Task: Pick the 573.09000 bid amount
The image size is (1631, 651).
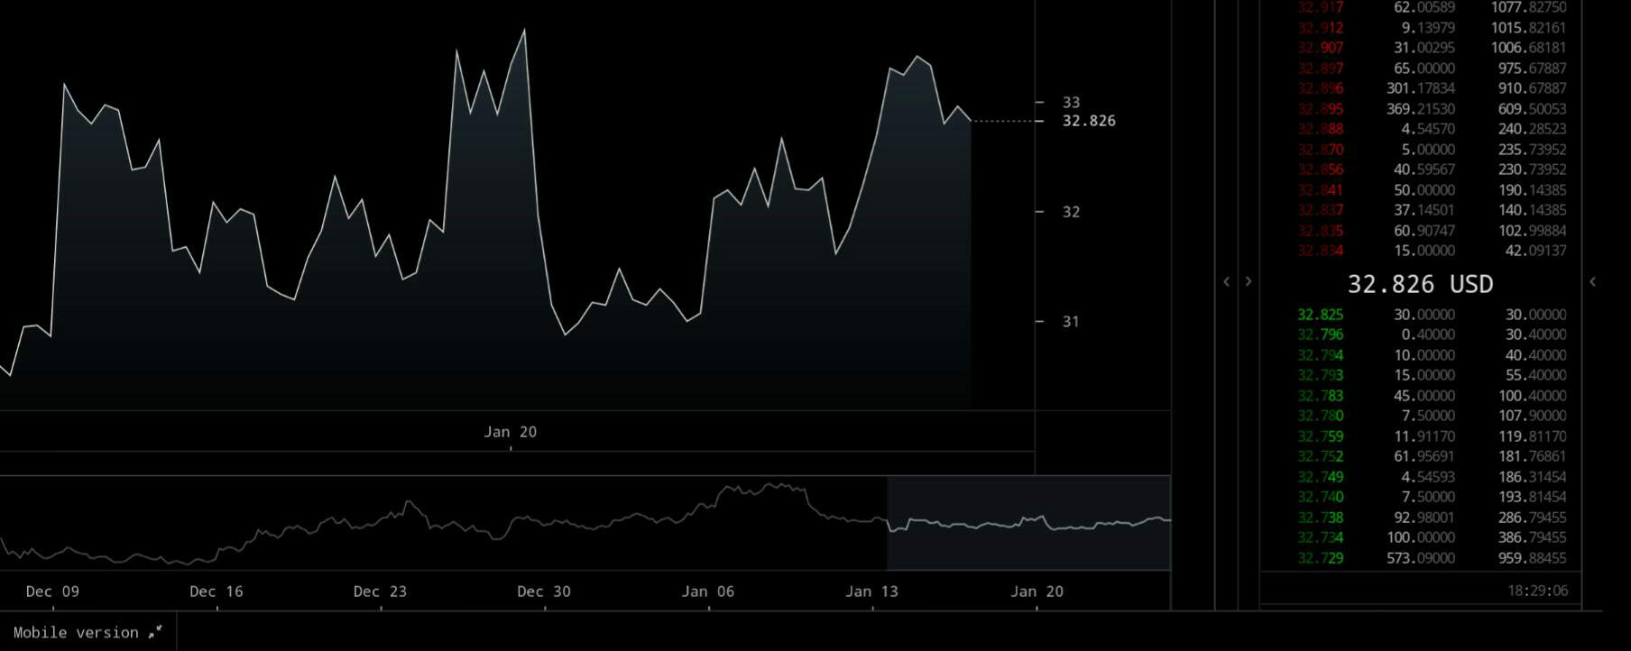Action: pos(1424,558)
